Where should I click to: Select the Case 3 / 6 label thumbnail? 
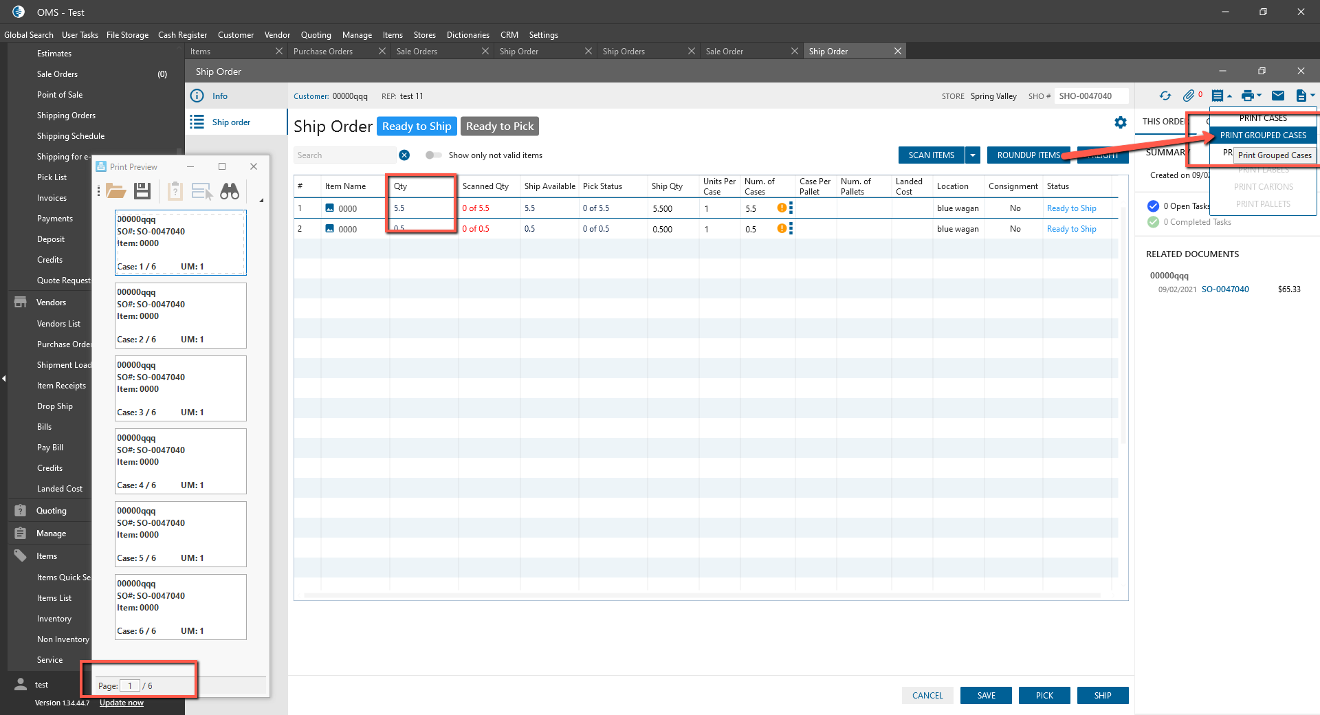pyautogui.click(x=181, y=388)
